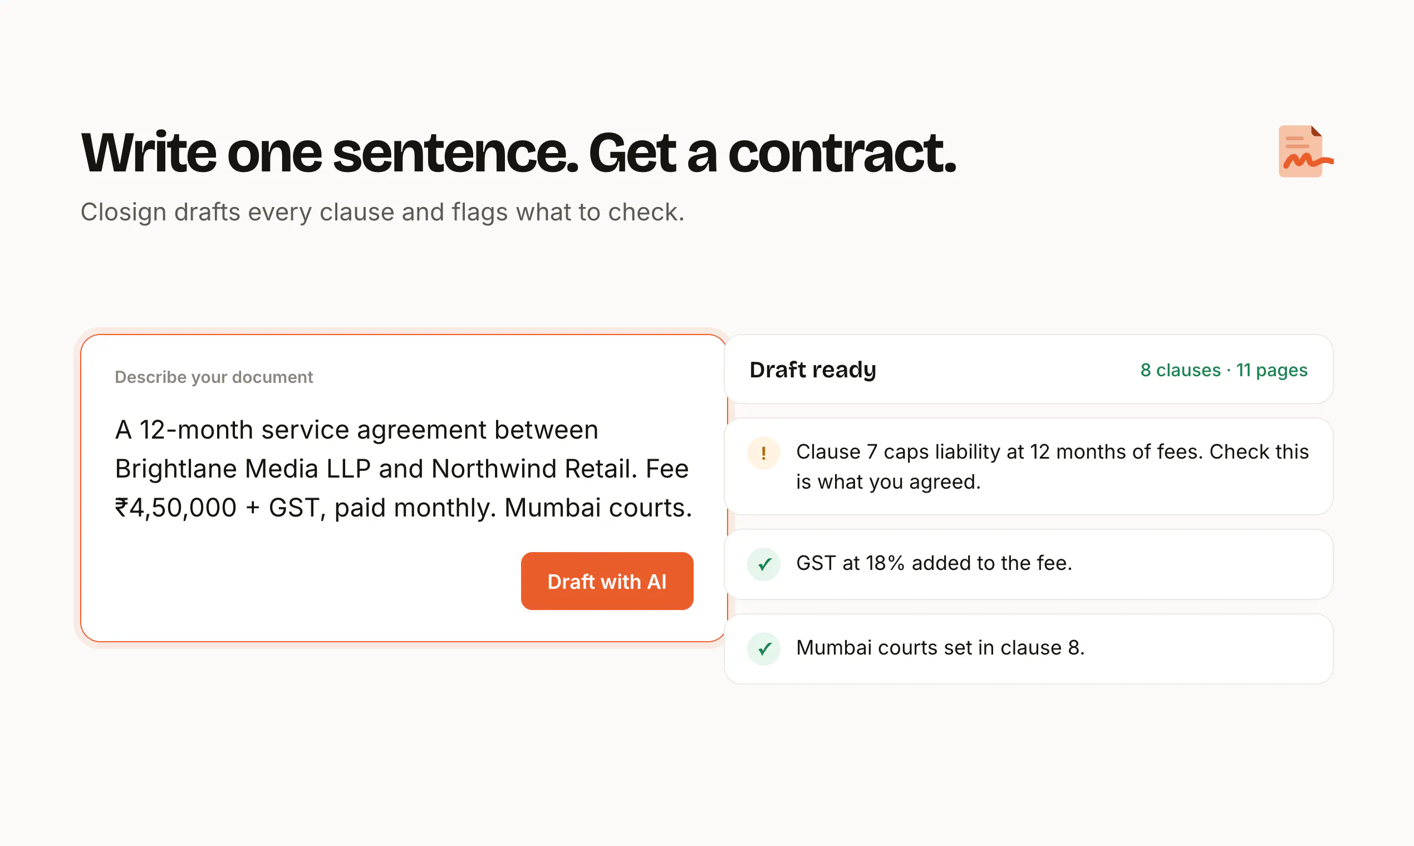Screen dimensions: 1414x846
Task: Place cursor at Brightlane Media LLP in description
Action: tap(243, 469)
